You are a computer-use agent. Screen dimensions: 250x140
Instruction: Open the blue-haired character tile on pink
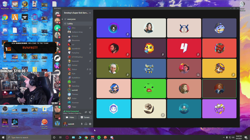[114, 88]
